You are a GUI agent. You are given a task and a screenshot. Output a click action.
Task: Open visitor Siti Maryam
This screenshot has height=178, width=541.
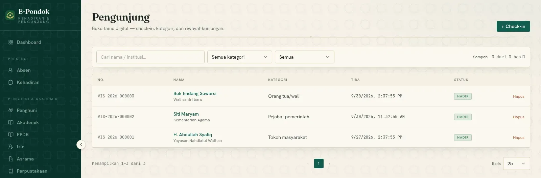[186, 114]
